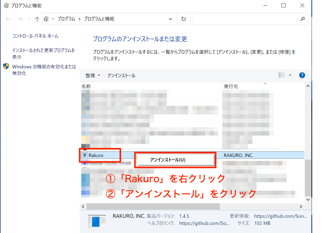Image resolution: width=323 pixels, height=233 pixels.
Task: Open Windows の機能の有効化または無効化 link
Action: (44, 70)
